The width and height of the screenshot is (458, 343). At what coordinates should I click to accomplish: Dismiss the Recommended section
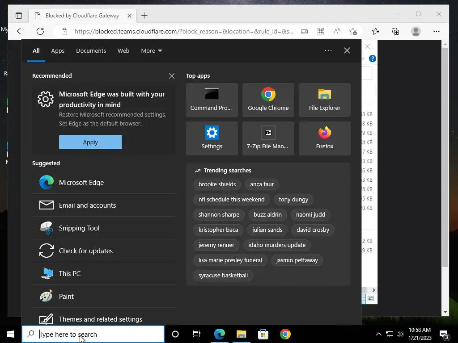tap(172, 76)
